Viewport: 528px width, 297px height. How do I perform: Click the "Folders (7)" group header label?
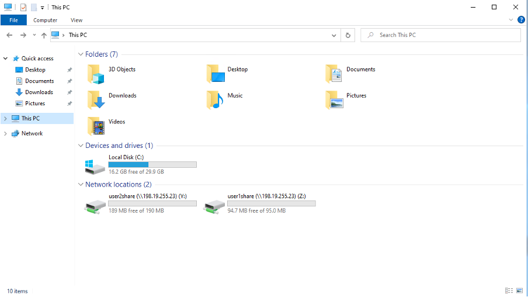pyautogui.click(x=102, y=54)
